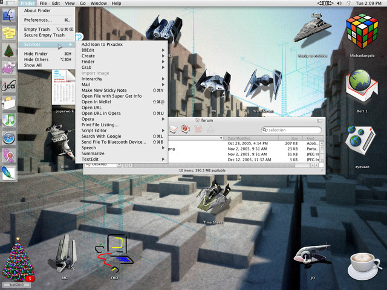Expand the TextEdit services submenu

tap(122, 159)
